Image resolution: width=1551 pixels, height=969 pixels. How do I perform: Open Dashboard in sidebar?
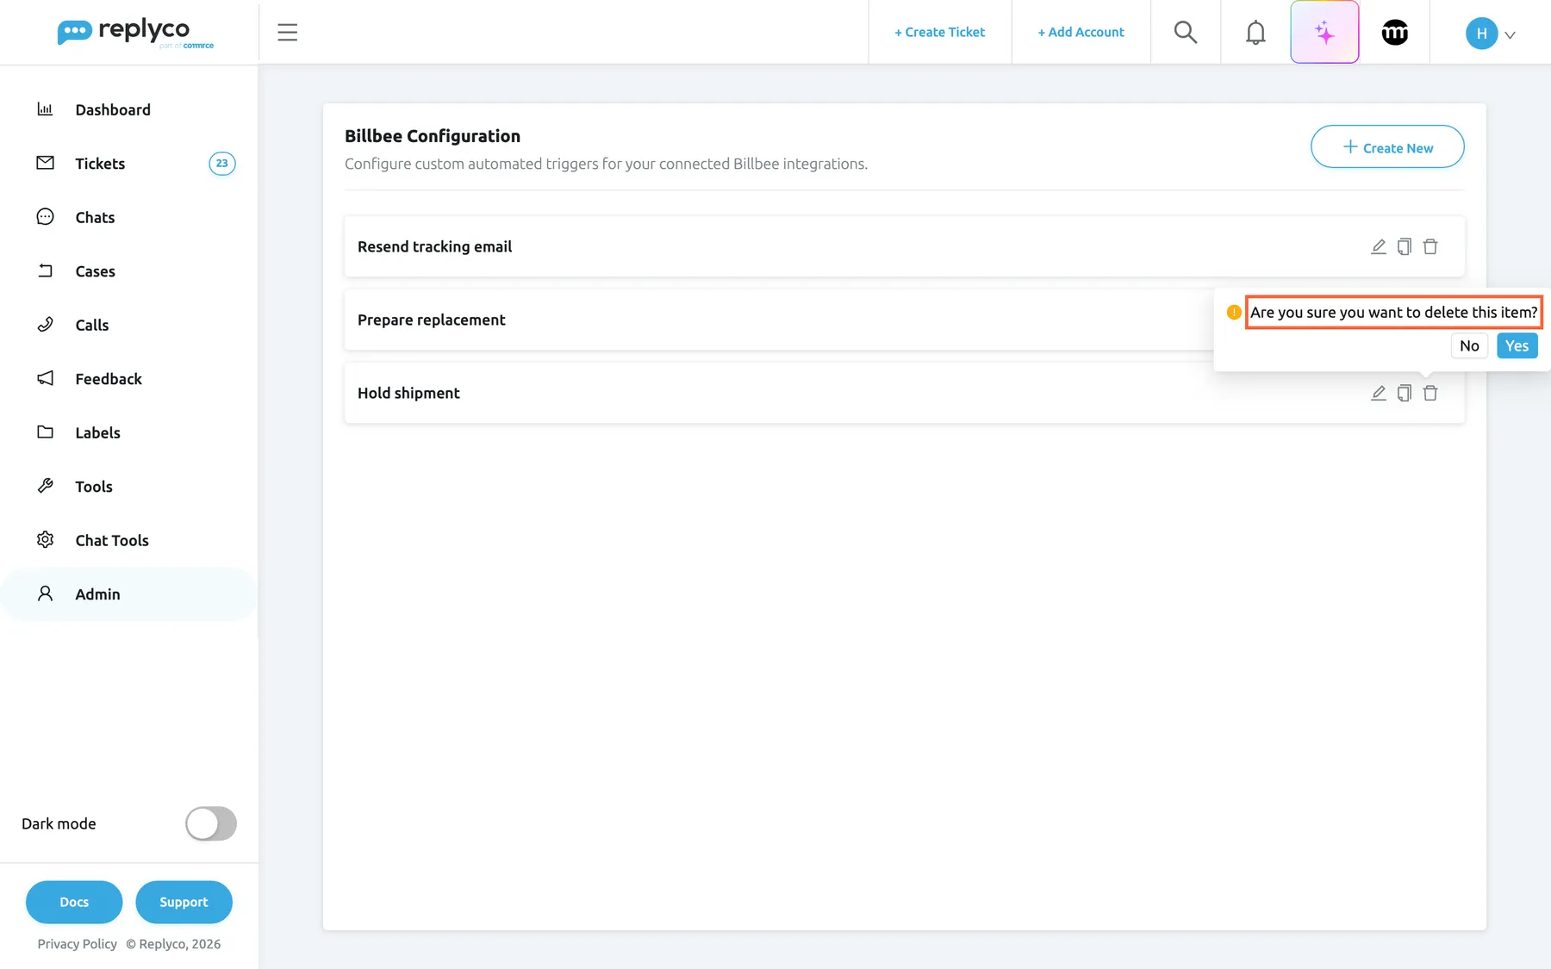tap(129, 109)
